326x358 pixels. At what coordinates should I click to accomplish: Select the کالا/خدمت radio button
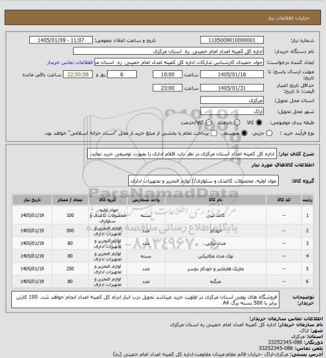click(x=208, y=122)
